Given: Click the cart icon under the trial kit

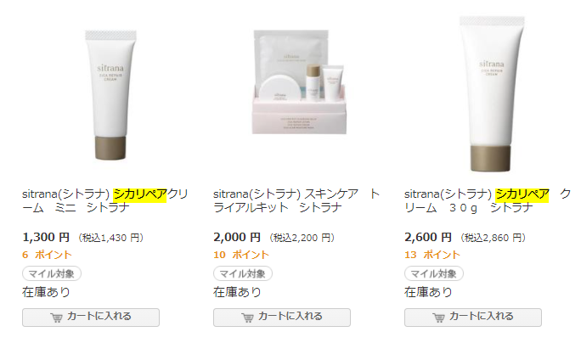Looking at the screenshot, I should (248, 318).
